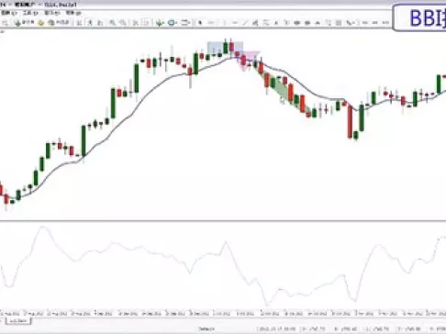Zoom out of the chart

pos(123,23)
